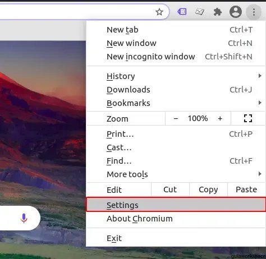Click Copy in the Edit row
The width and height of the screenshot is (266, 259).
point(208,189)
